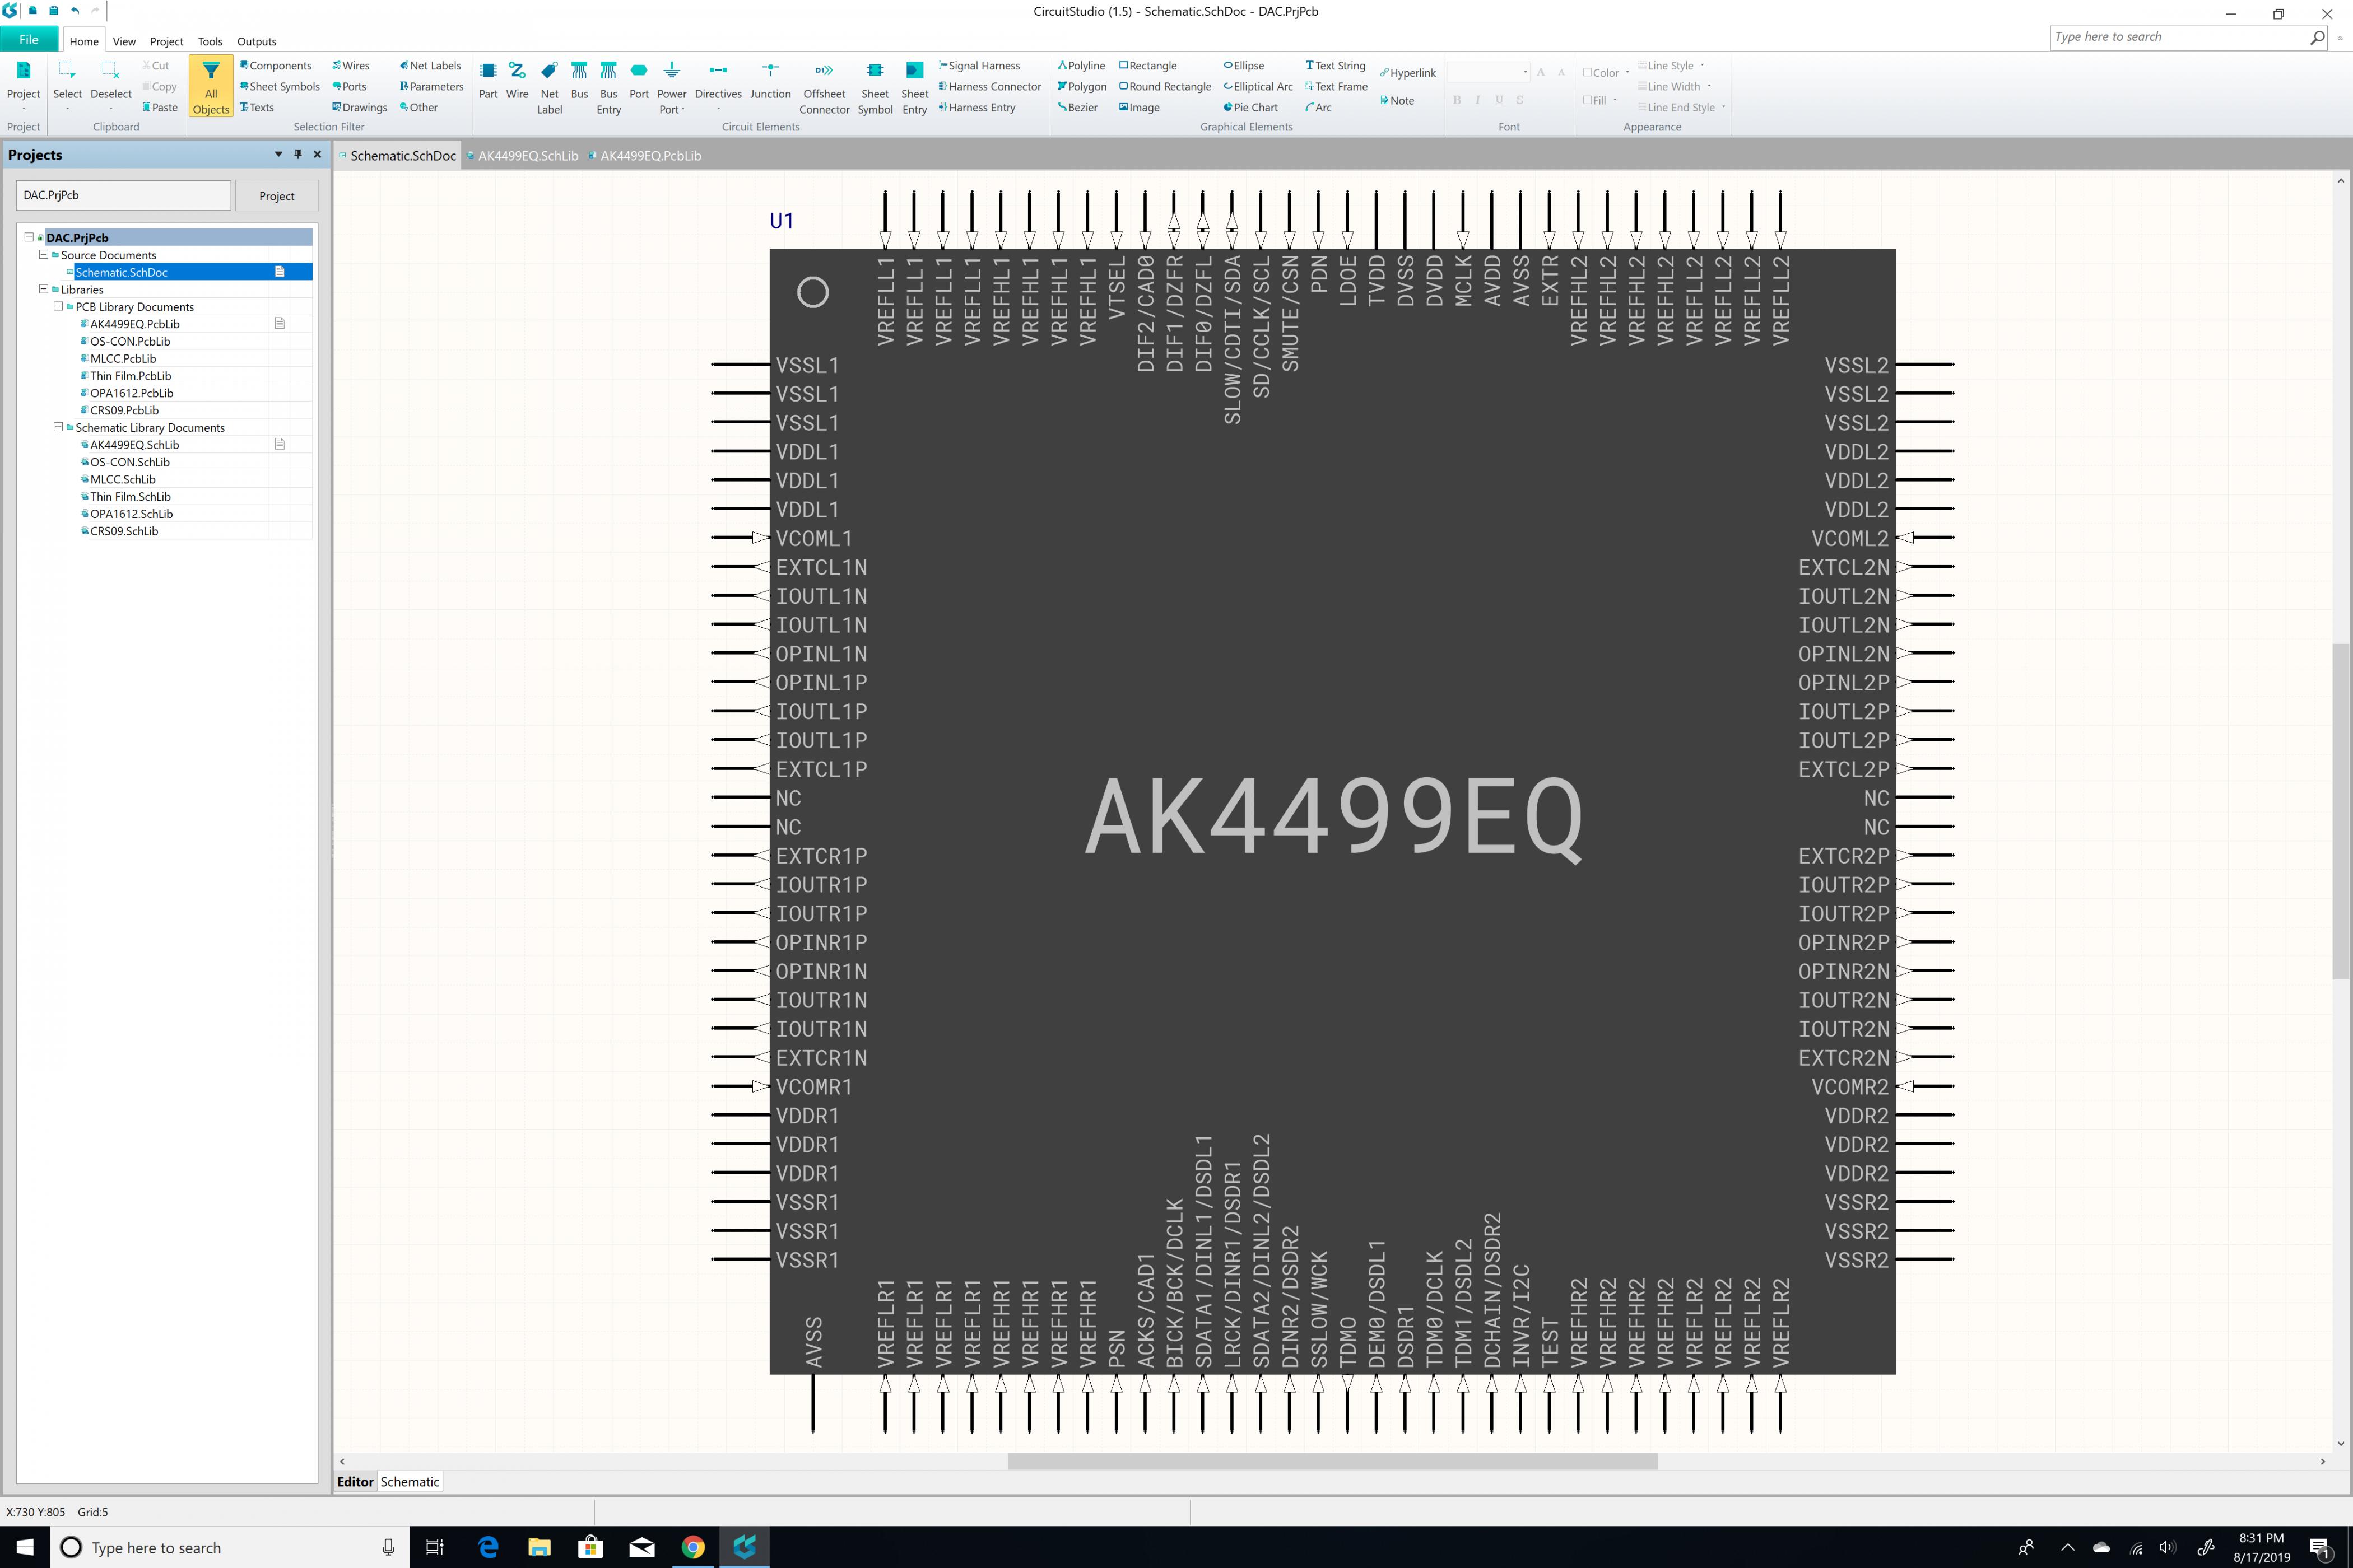2353x1568 pixels.
Task: Switch to the Tools ribbon tab
Action: point(210,41)
